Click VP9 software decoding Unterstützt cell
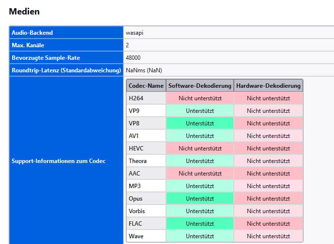334x244 pixels. coord(199,111)
